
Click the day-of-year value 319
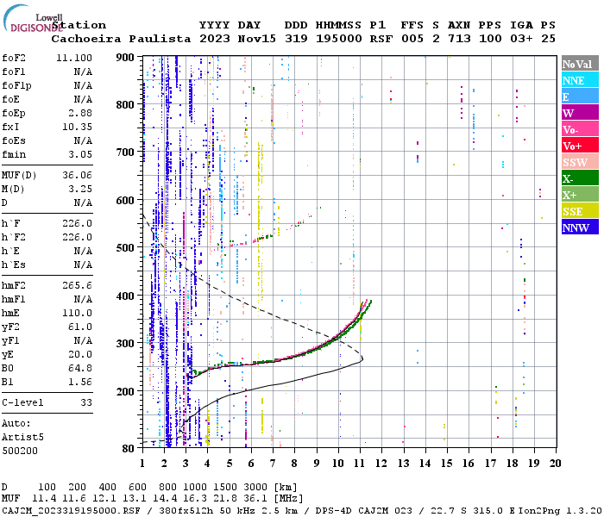tap(296, 39)
